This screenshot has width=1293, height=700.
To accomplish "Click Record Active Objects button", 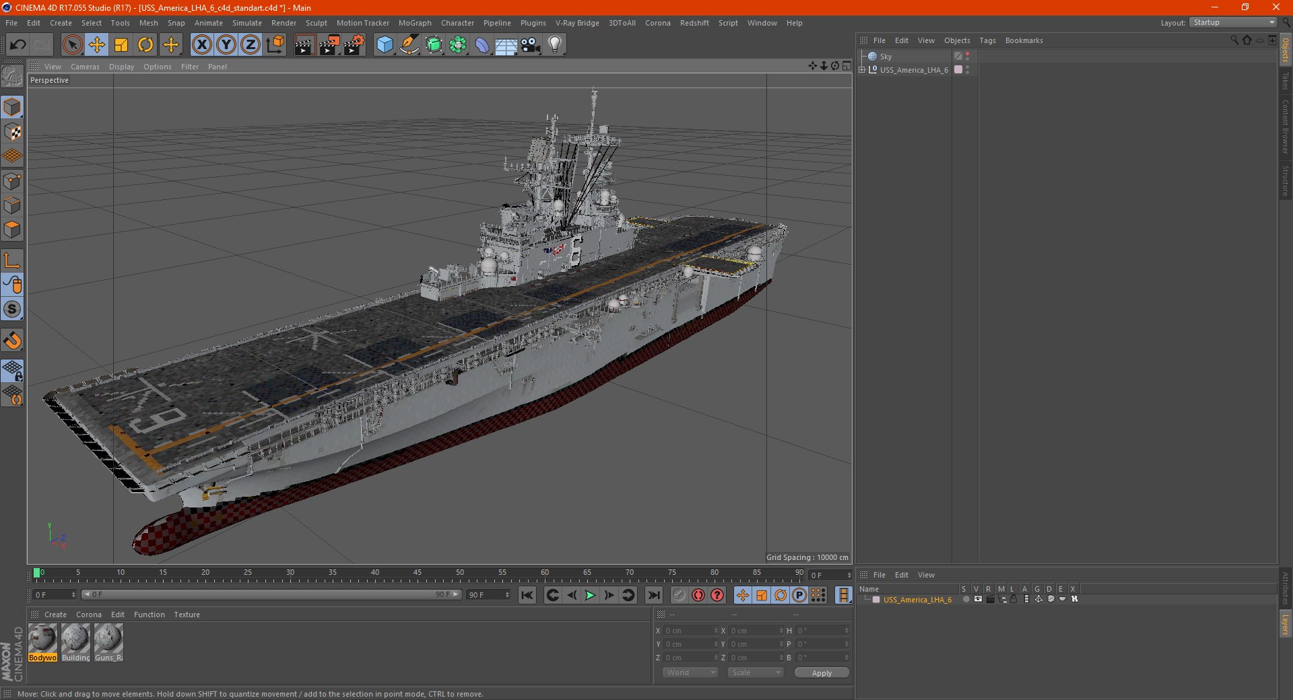I will click(679, 595).
